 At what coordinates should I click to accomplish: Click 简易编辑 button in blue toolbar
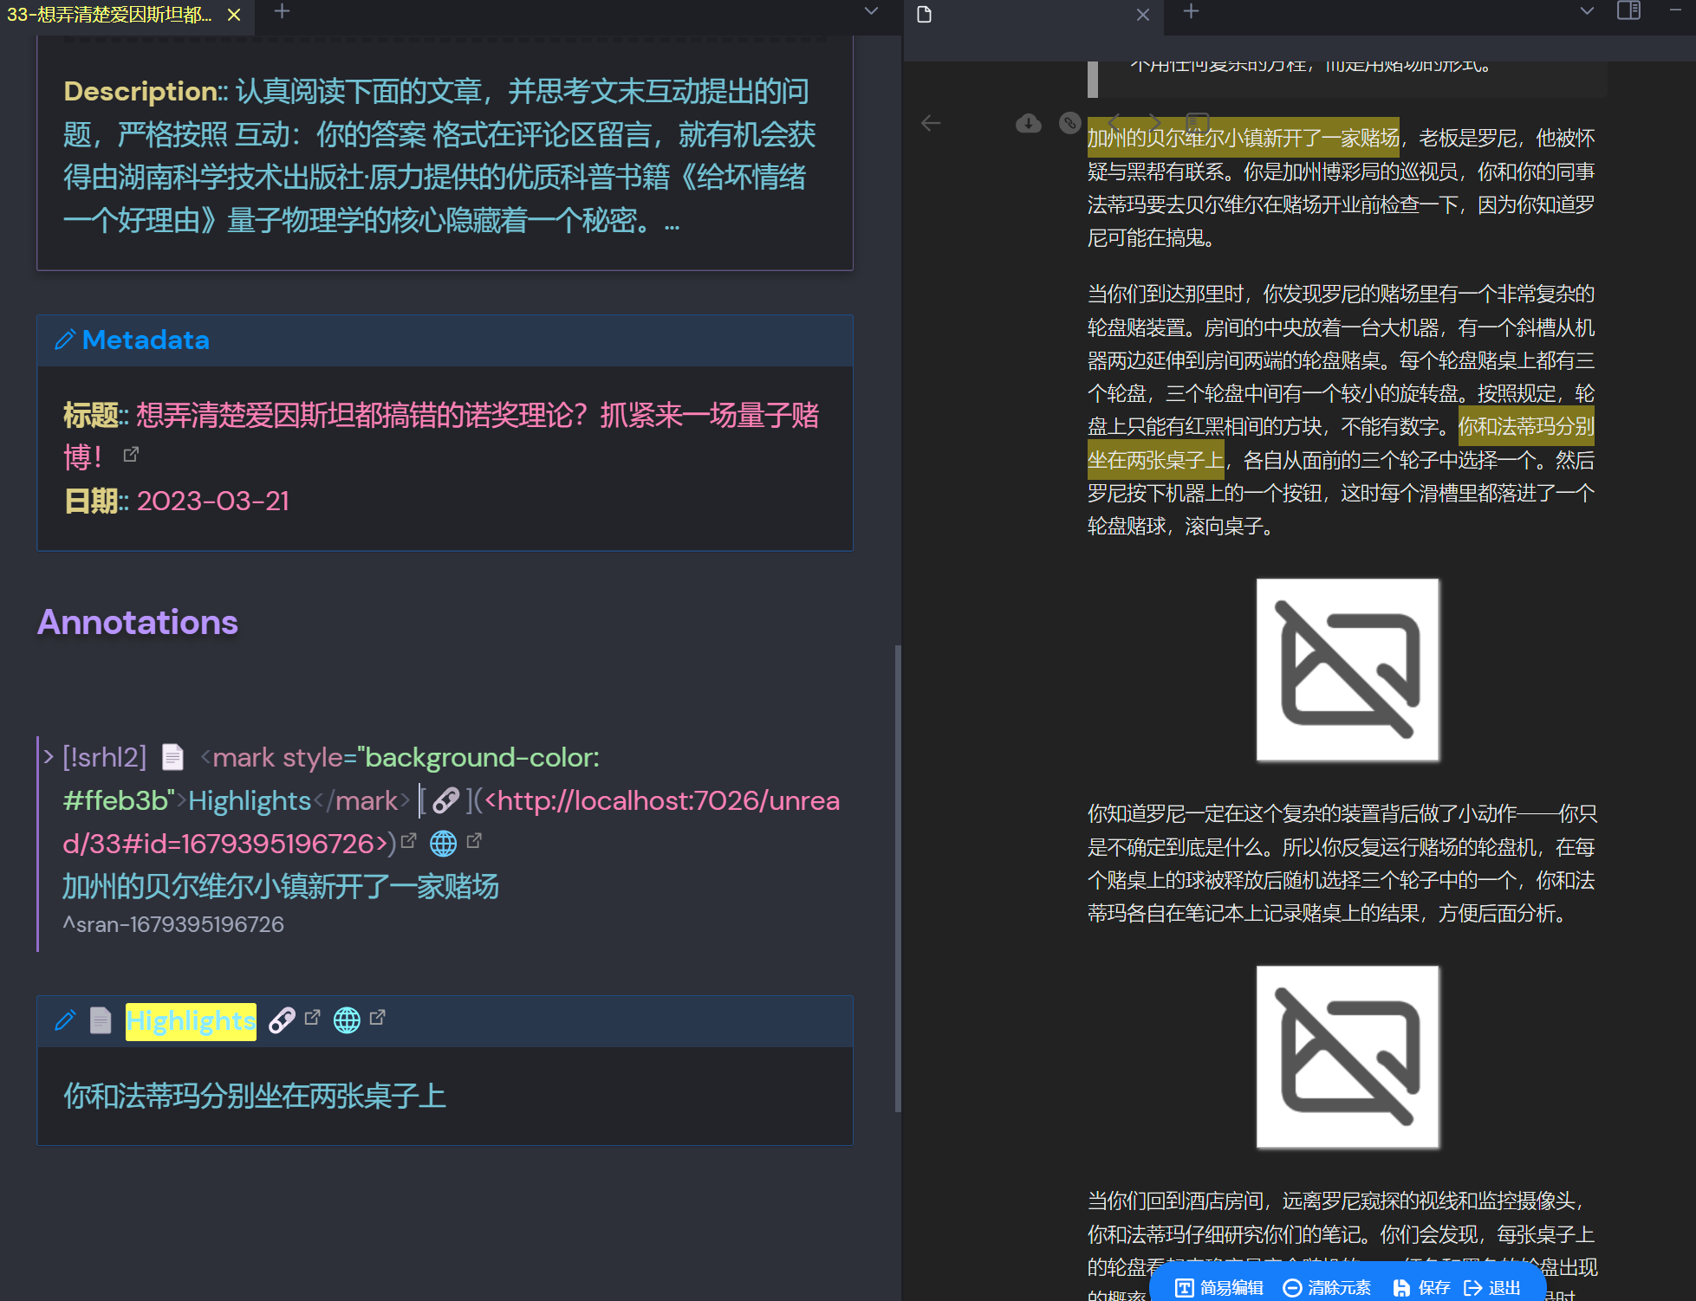(x=1219, y=1288)
